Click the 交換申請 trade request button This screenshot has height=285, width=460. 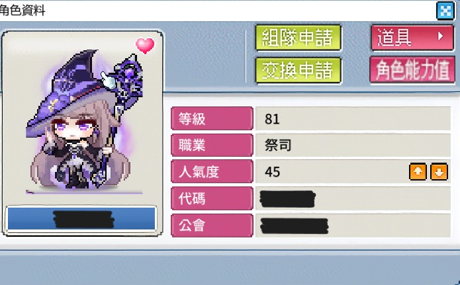click(298, 70)
